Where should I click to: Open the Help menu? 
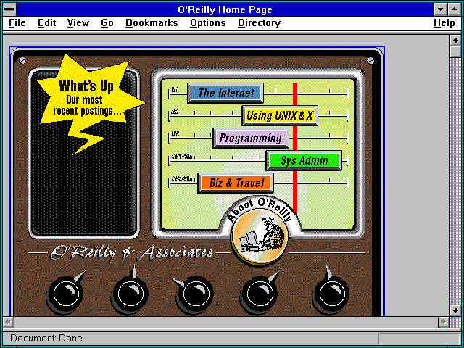[x=444, y=23]
